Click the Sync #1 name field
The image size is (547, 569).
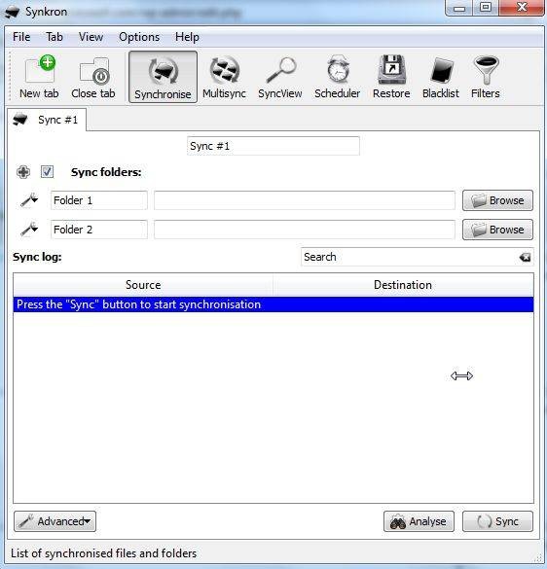coord(273,146)
